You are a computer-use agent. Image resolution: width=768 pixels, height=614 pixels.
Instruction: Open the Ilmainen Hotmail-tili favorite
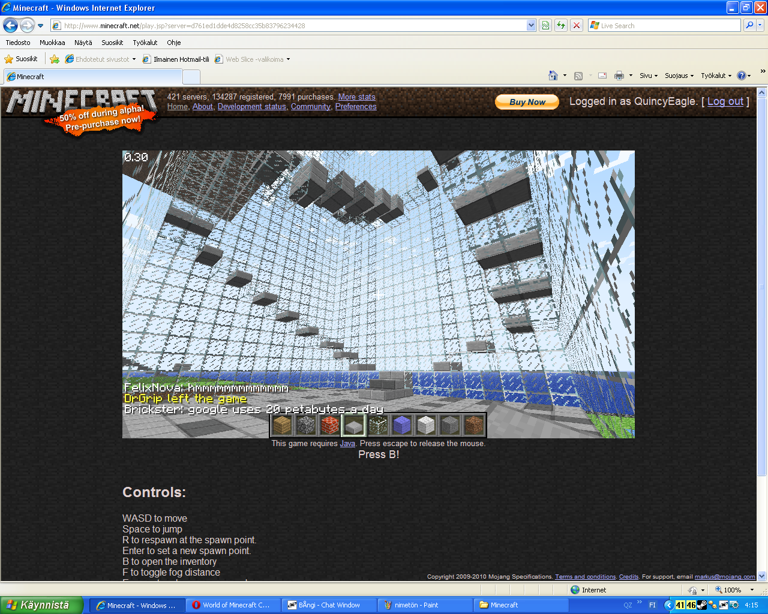point(176,59)
